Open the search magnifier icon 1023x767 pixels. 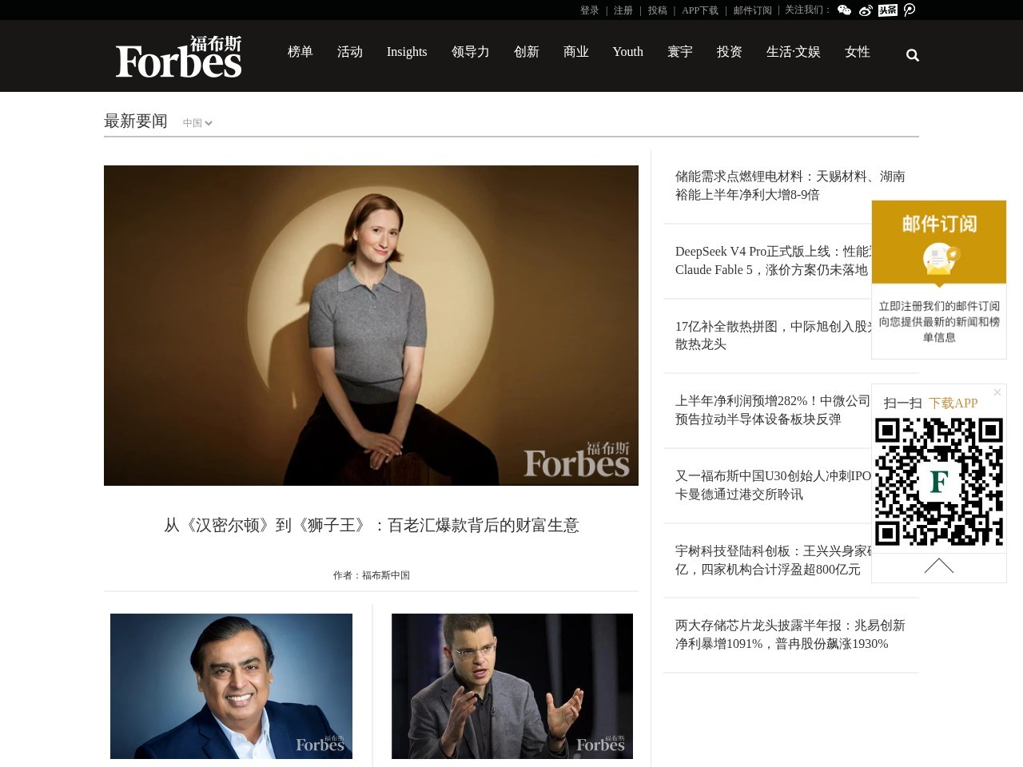(x=913, y=55)
